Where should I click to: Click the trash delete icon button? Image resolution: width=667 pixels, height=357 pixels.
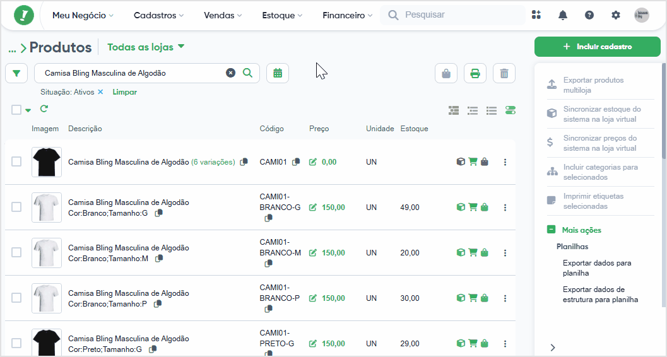tap(504, 74)
